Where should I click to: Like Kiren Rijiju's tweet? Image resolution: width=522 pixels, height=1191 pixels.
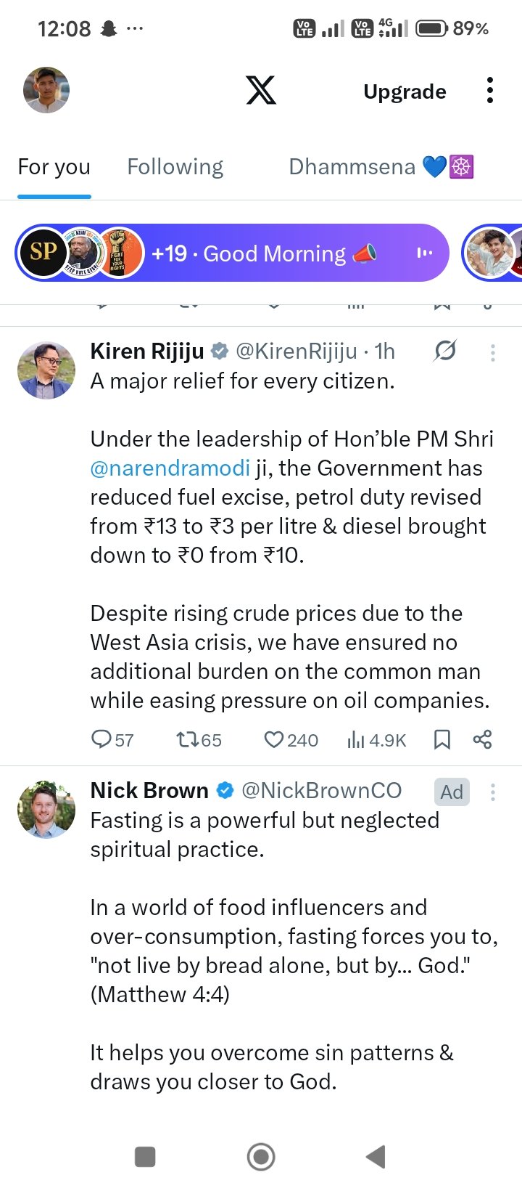coord(273,739)
